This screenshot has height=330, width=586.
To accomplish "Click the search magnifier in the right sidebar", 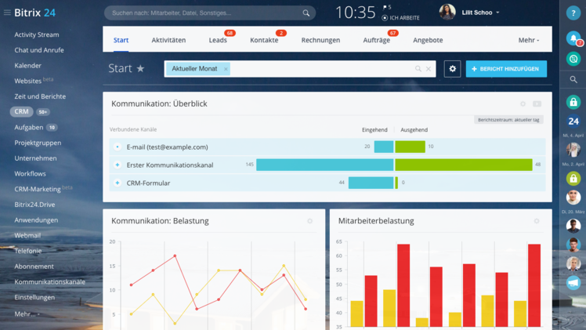I will click(x=573, y=79).
